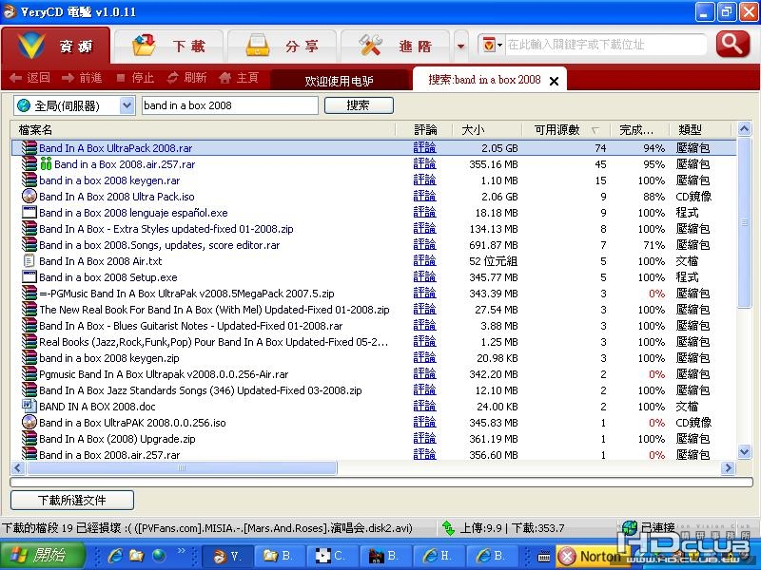Select the Word document icon for BAND IN A BOX 2008.doc
This screenshot has height=570, width=761.
pyautogui.click(x=29, y=407)
